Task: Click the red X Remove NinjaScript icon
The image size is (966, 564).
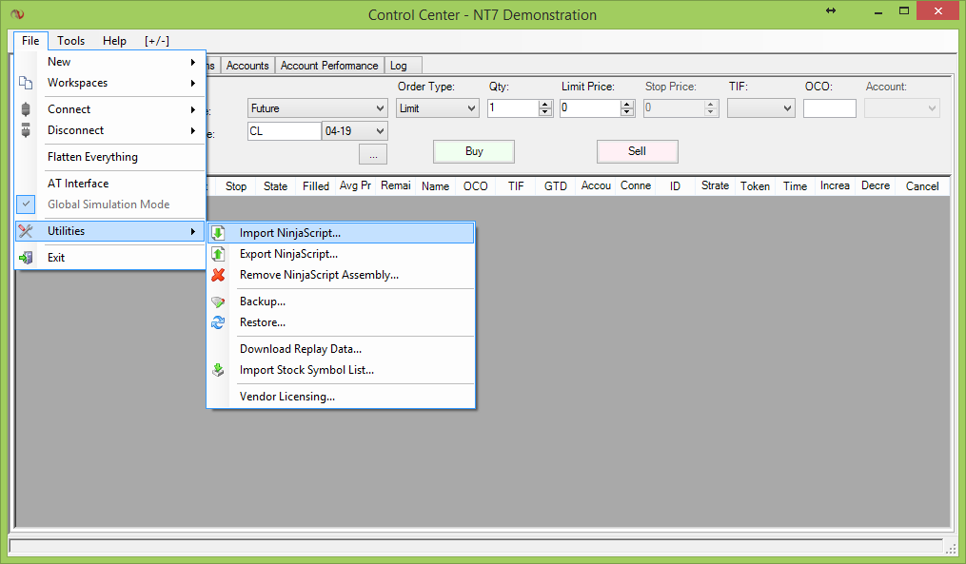Action: click(x=218, y=275)
